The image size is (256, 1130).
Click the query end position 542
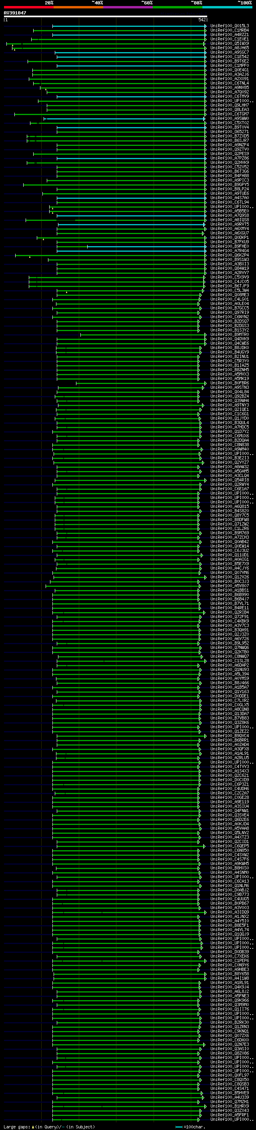[202, 20]
